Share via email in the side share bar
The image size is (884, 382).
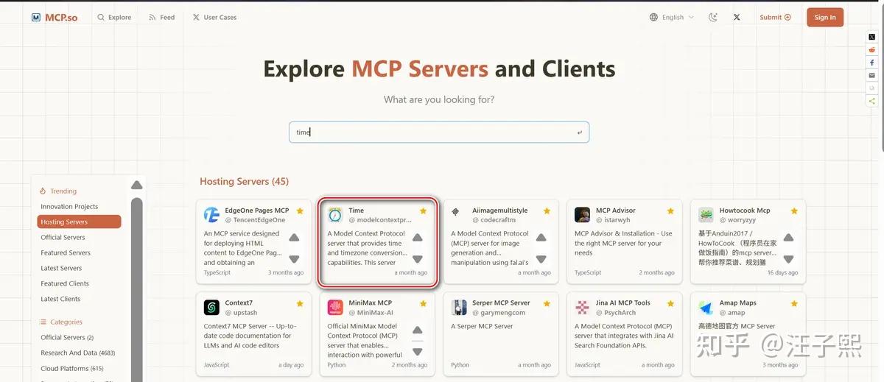872,75
